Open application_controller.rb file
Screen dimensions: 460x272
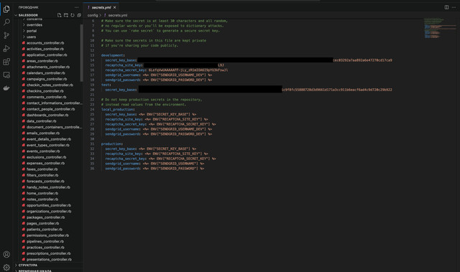47,55
